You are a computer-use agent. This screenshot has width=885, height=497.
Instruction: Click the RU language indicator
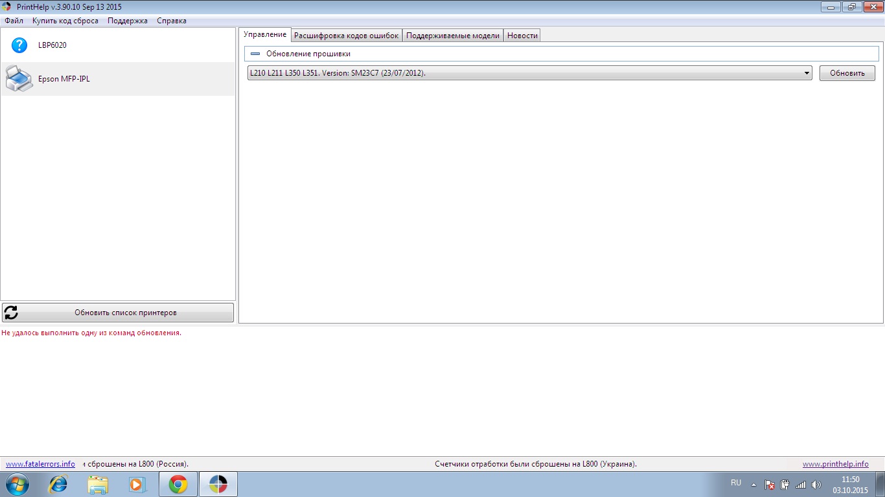(x=736, y=483)
